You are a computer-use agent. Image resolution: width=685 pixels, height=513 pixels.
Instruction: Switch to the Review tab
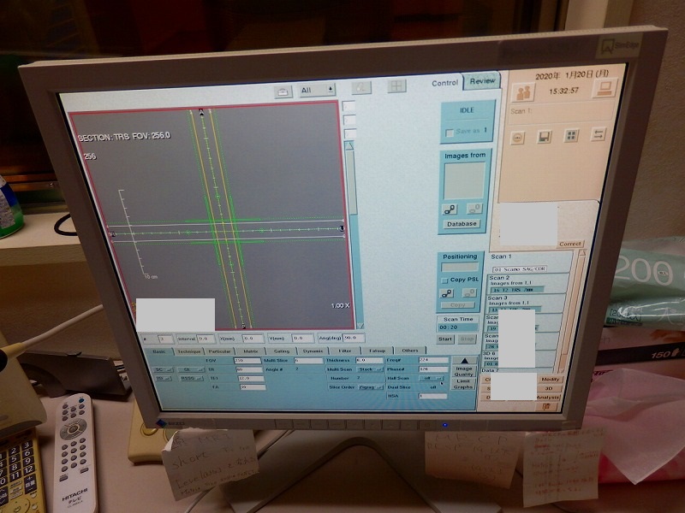pos(482,81)
